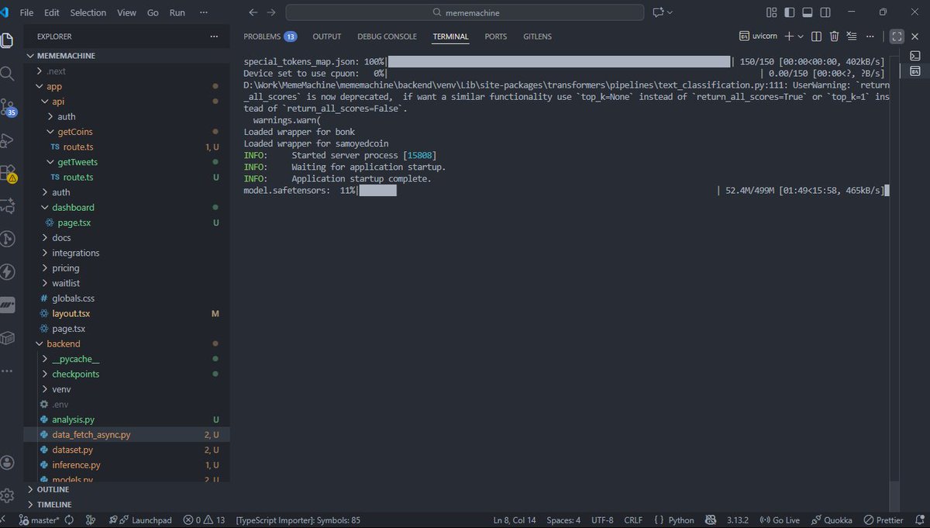Viewport: 930px width, 528px height.
Task: Click Launchpad in status bar
Action: pyautogui.click(x=139, y=520)
